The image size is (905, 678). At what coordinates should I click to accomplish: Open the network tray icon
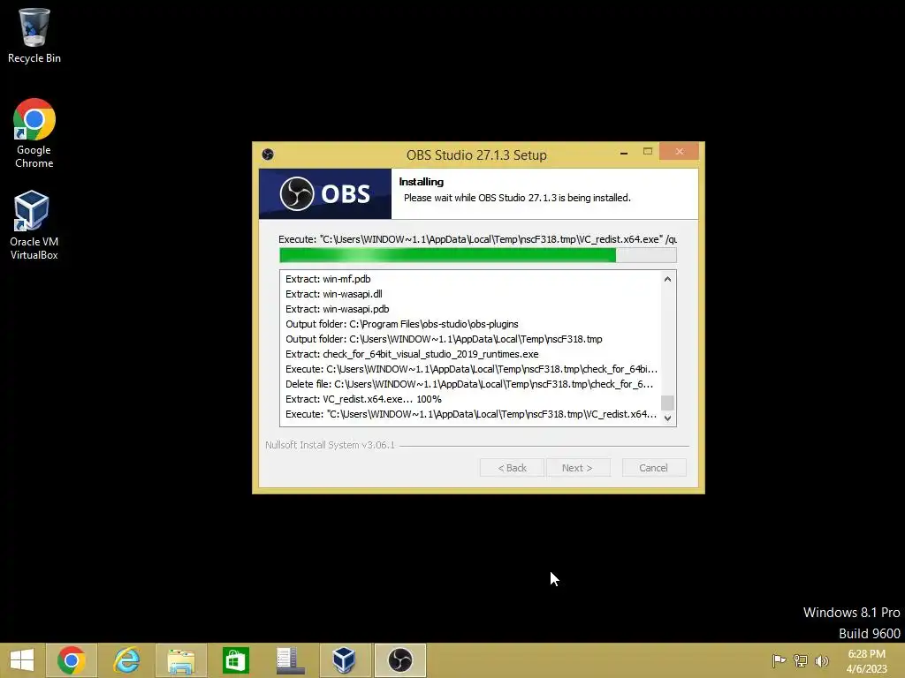coord(801,660)
